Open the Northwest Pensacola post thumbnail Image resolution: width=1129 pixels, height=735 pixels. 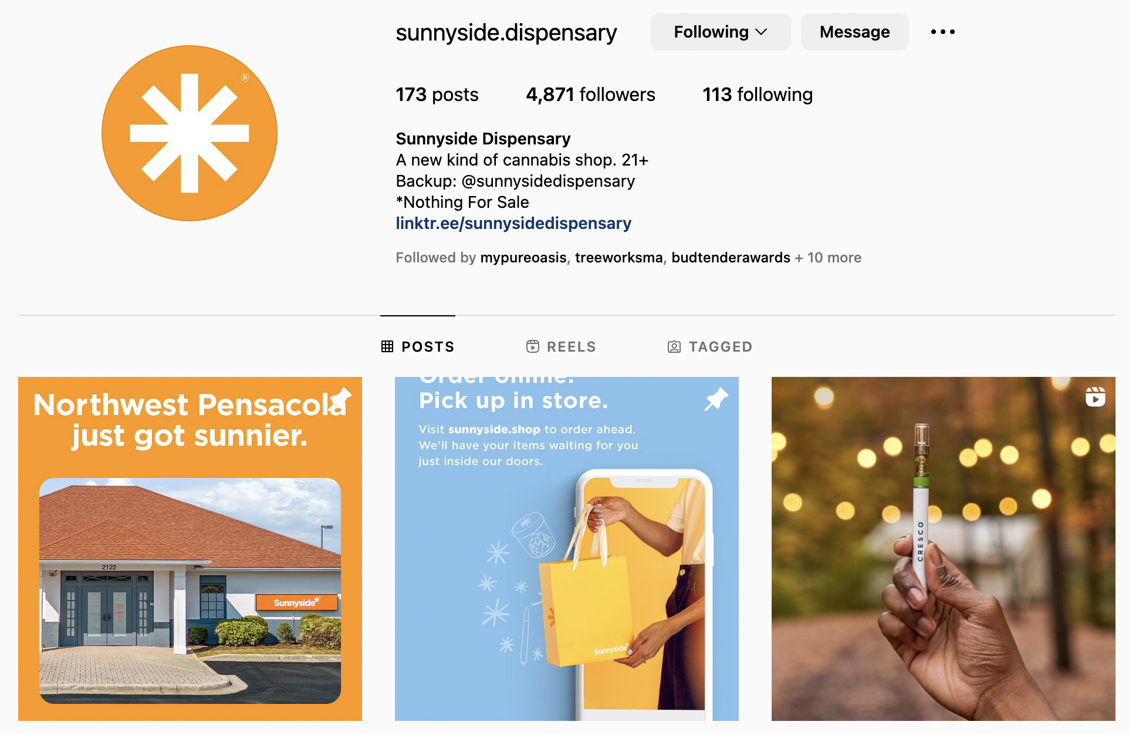click(190, 549)
